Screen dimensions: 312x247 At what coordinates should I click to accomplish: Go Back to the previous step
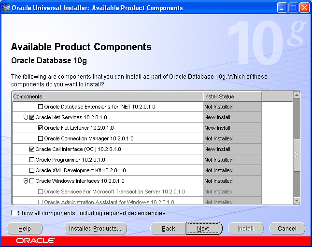coord(169,229)
